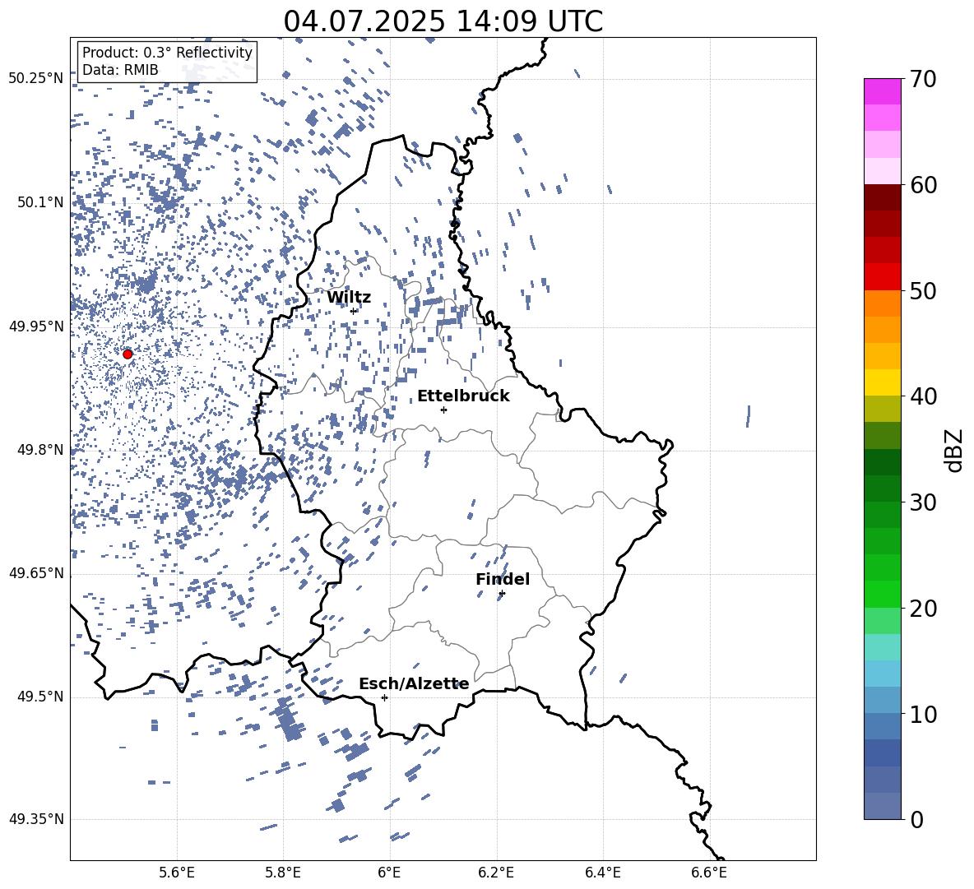The width and height of the screenshot is (974, 889).
Task: Click the yellow colorbar segment
Action: point(882,382)
